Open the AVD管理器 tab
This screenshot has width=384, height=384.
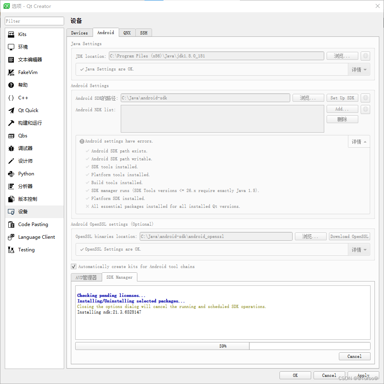pyautogui.click(x=86, y=278)
